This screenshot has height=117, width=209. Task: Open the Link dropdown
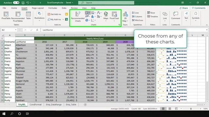click(x=165, y=21)
